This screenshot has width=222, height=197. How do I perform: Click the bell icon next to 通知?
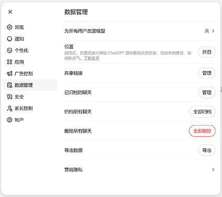click(9, 39)
